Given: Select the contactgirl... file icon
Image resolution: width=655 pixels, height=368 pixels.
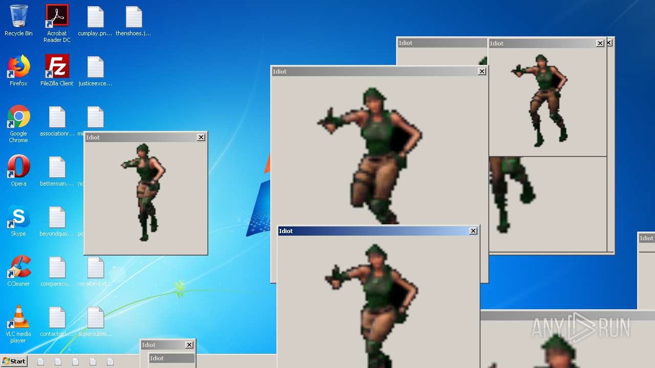Looking at the screenshot, I should pyautogui.click(x=57, y=321).
